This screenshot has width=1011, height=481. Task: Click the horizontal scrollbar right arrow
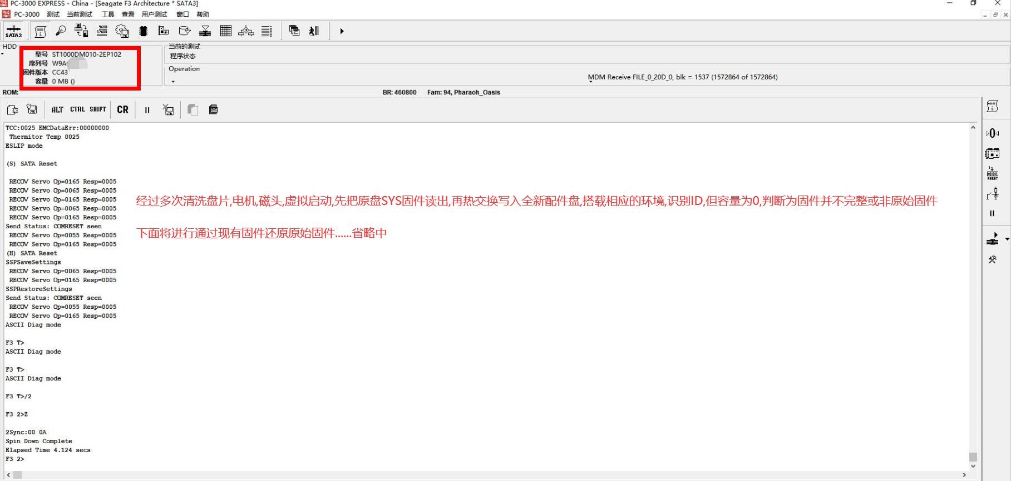[x=964, y=475]
